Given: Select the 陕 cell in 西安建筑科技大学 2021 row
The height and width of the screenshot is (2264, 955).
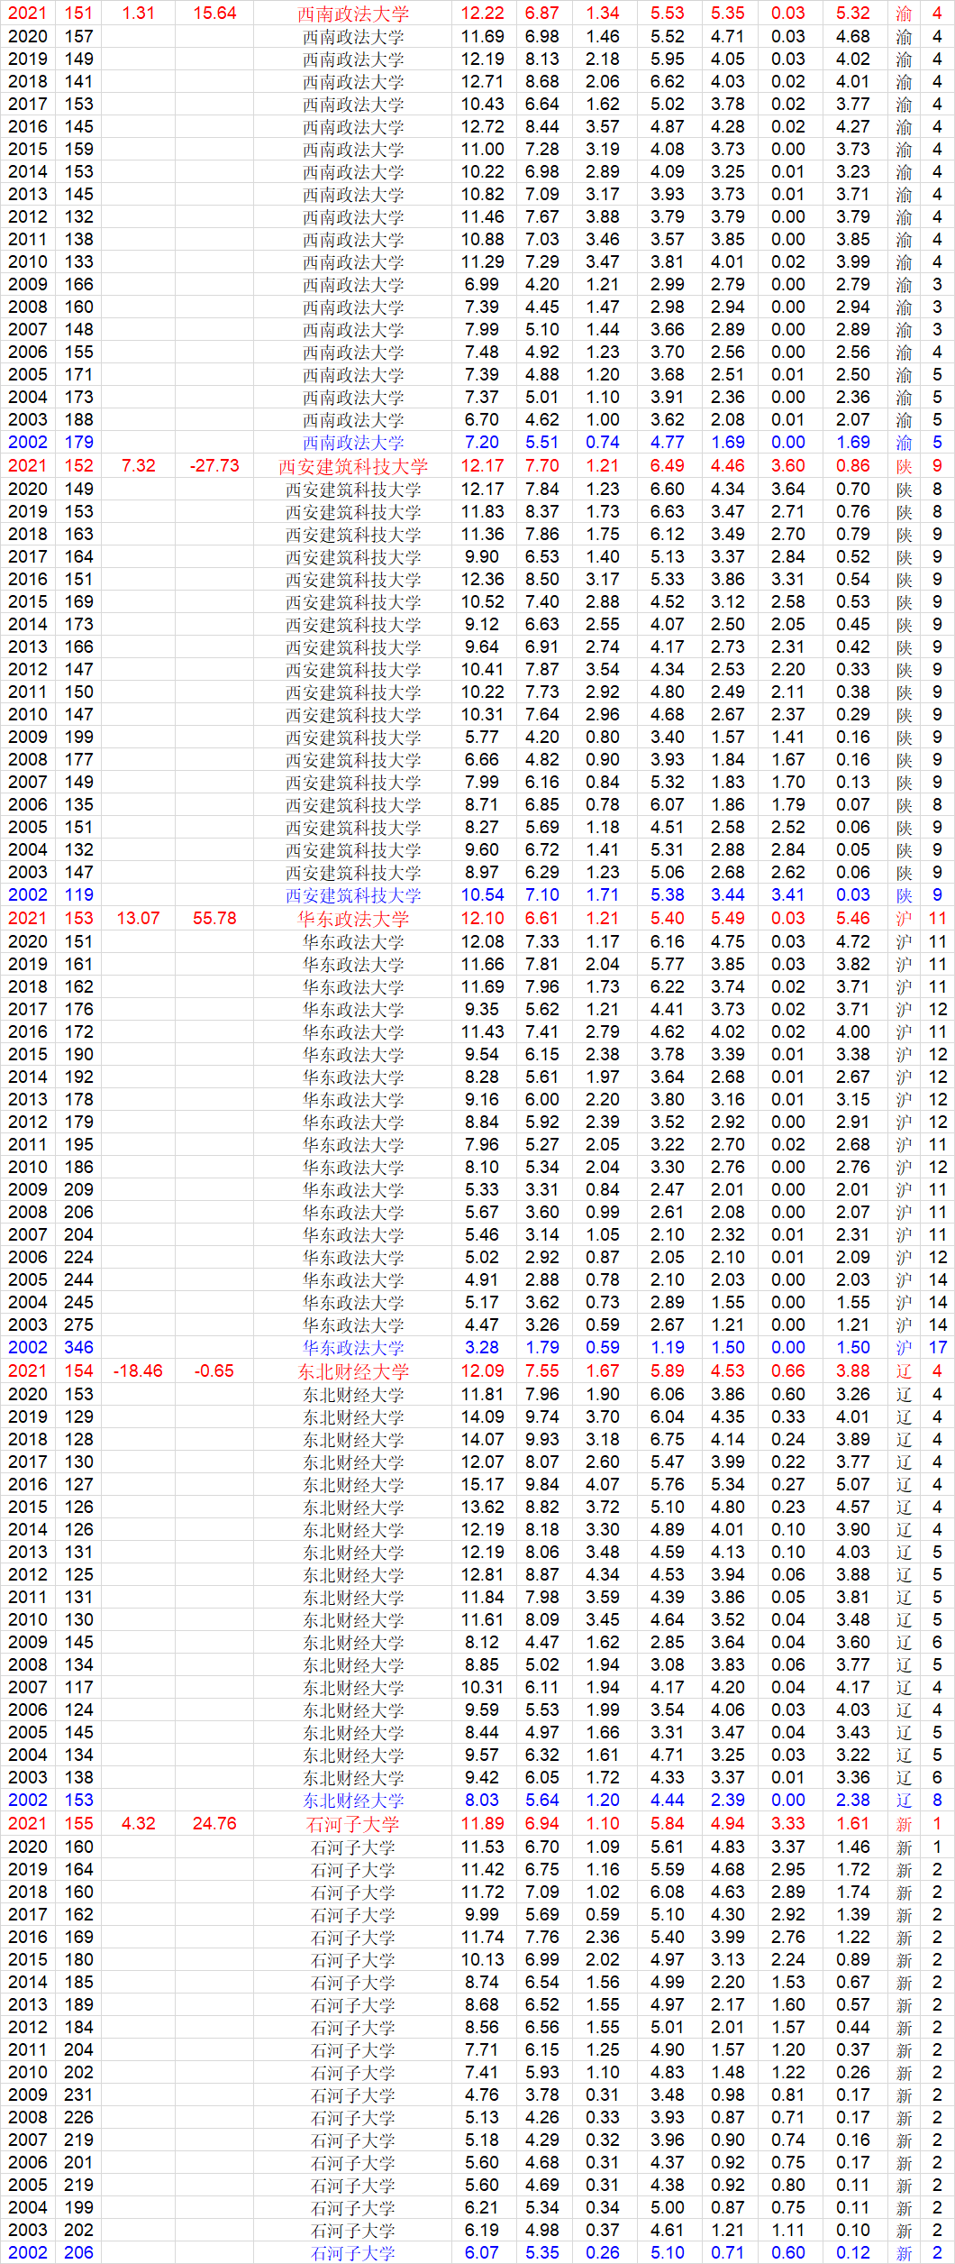Looking at the screenshot, I should [904, 466].
